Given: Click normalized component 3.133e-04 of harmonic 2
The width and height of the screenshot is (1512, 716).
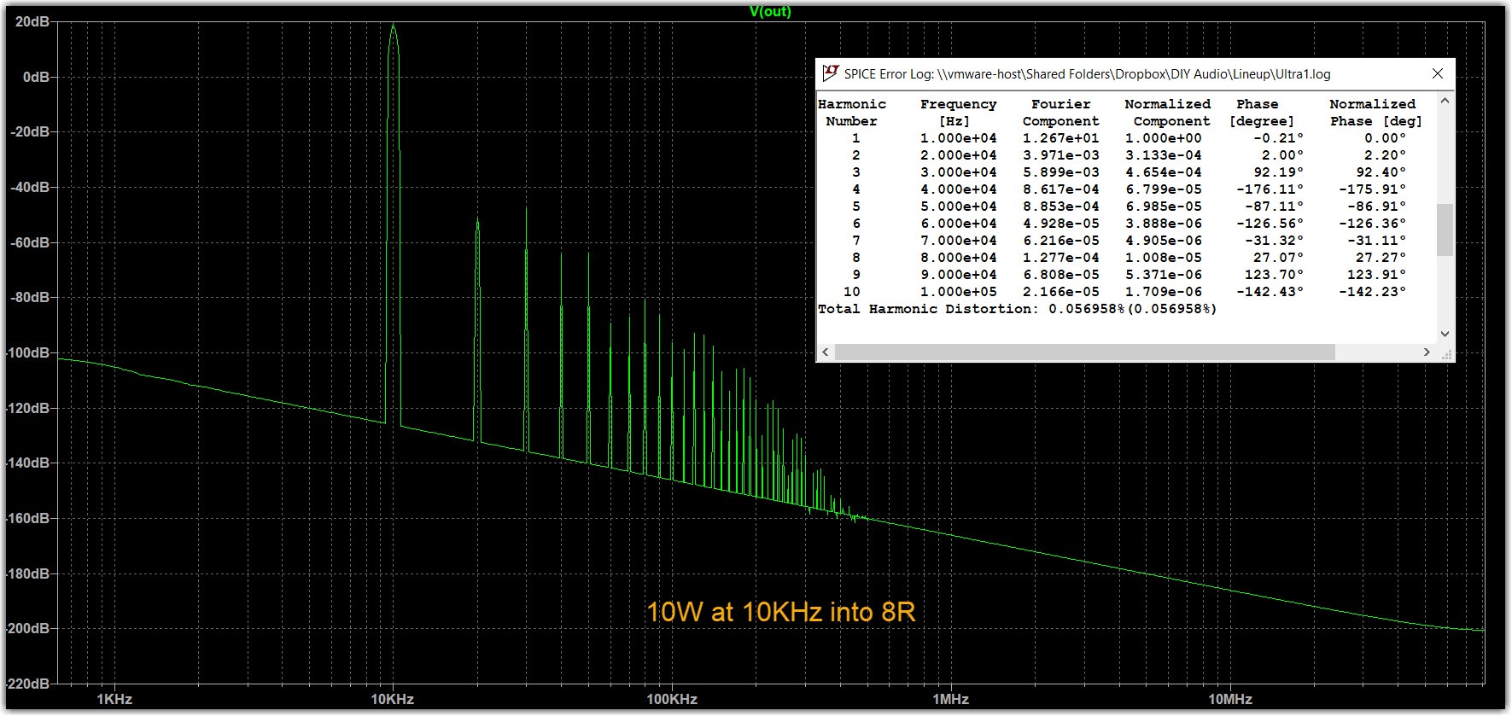Looking at the screenshot, I should pyautogui.click(x=1163, y=155).
